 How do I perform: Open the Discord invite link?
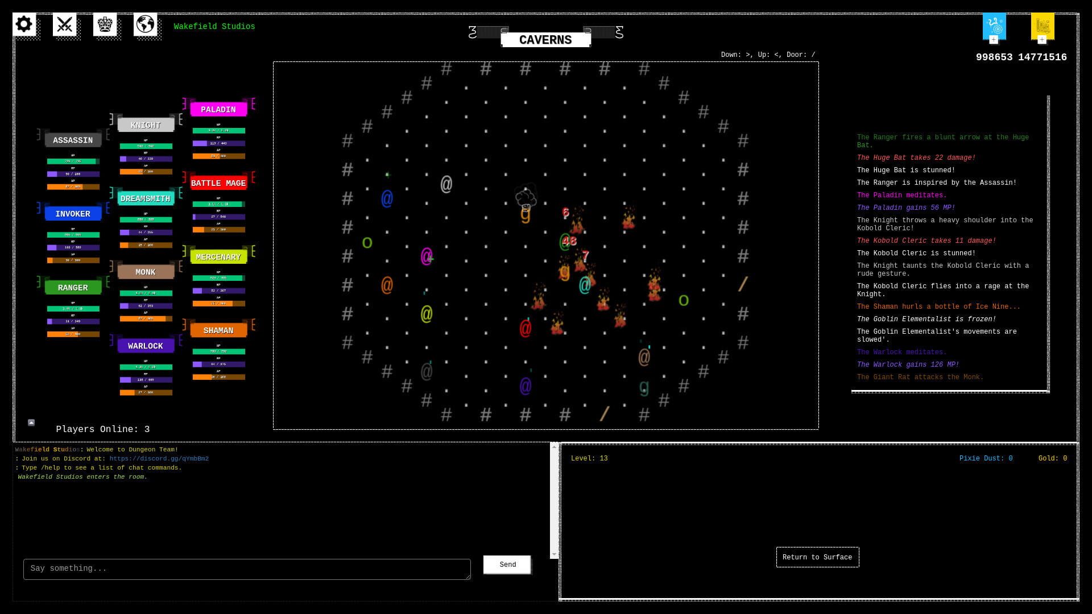158,458
